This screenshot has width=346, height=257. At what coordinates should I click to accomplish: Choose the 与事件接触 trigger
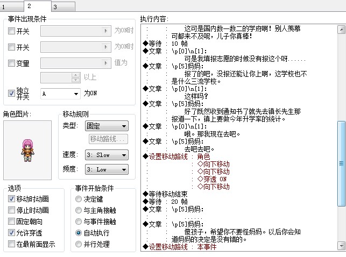coord(79,222)
